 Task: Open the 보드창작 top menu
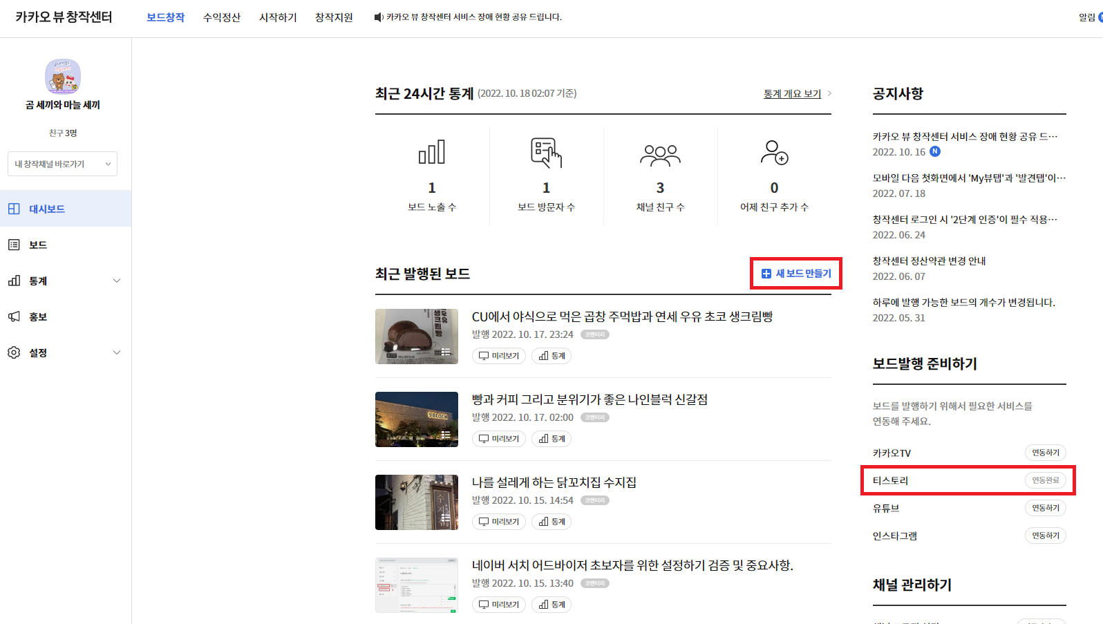click(165, 17)
